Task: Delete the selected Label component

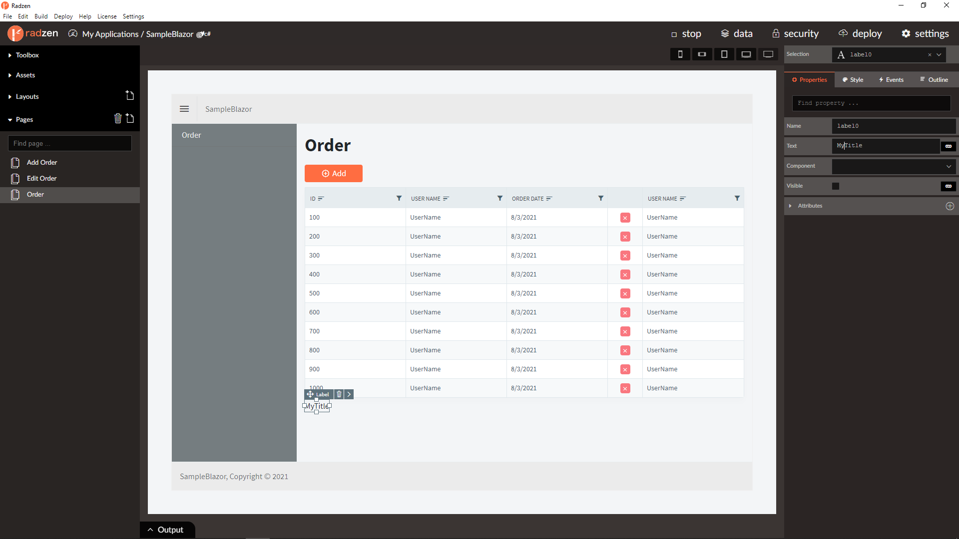Action: (x=340, y=394)
